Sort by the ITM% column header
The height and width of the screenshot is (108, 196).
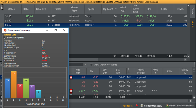tap(180, 9)
